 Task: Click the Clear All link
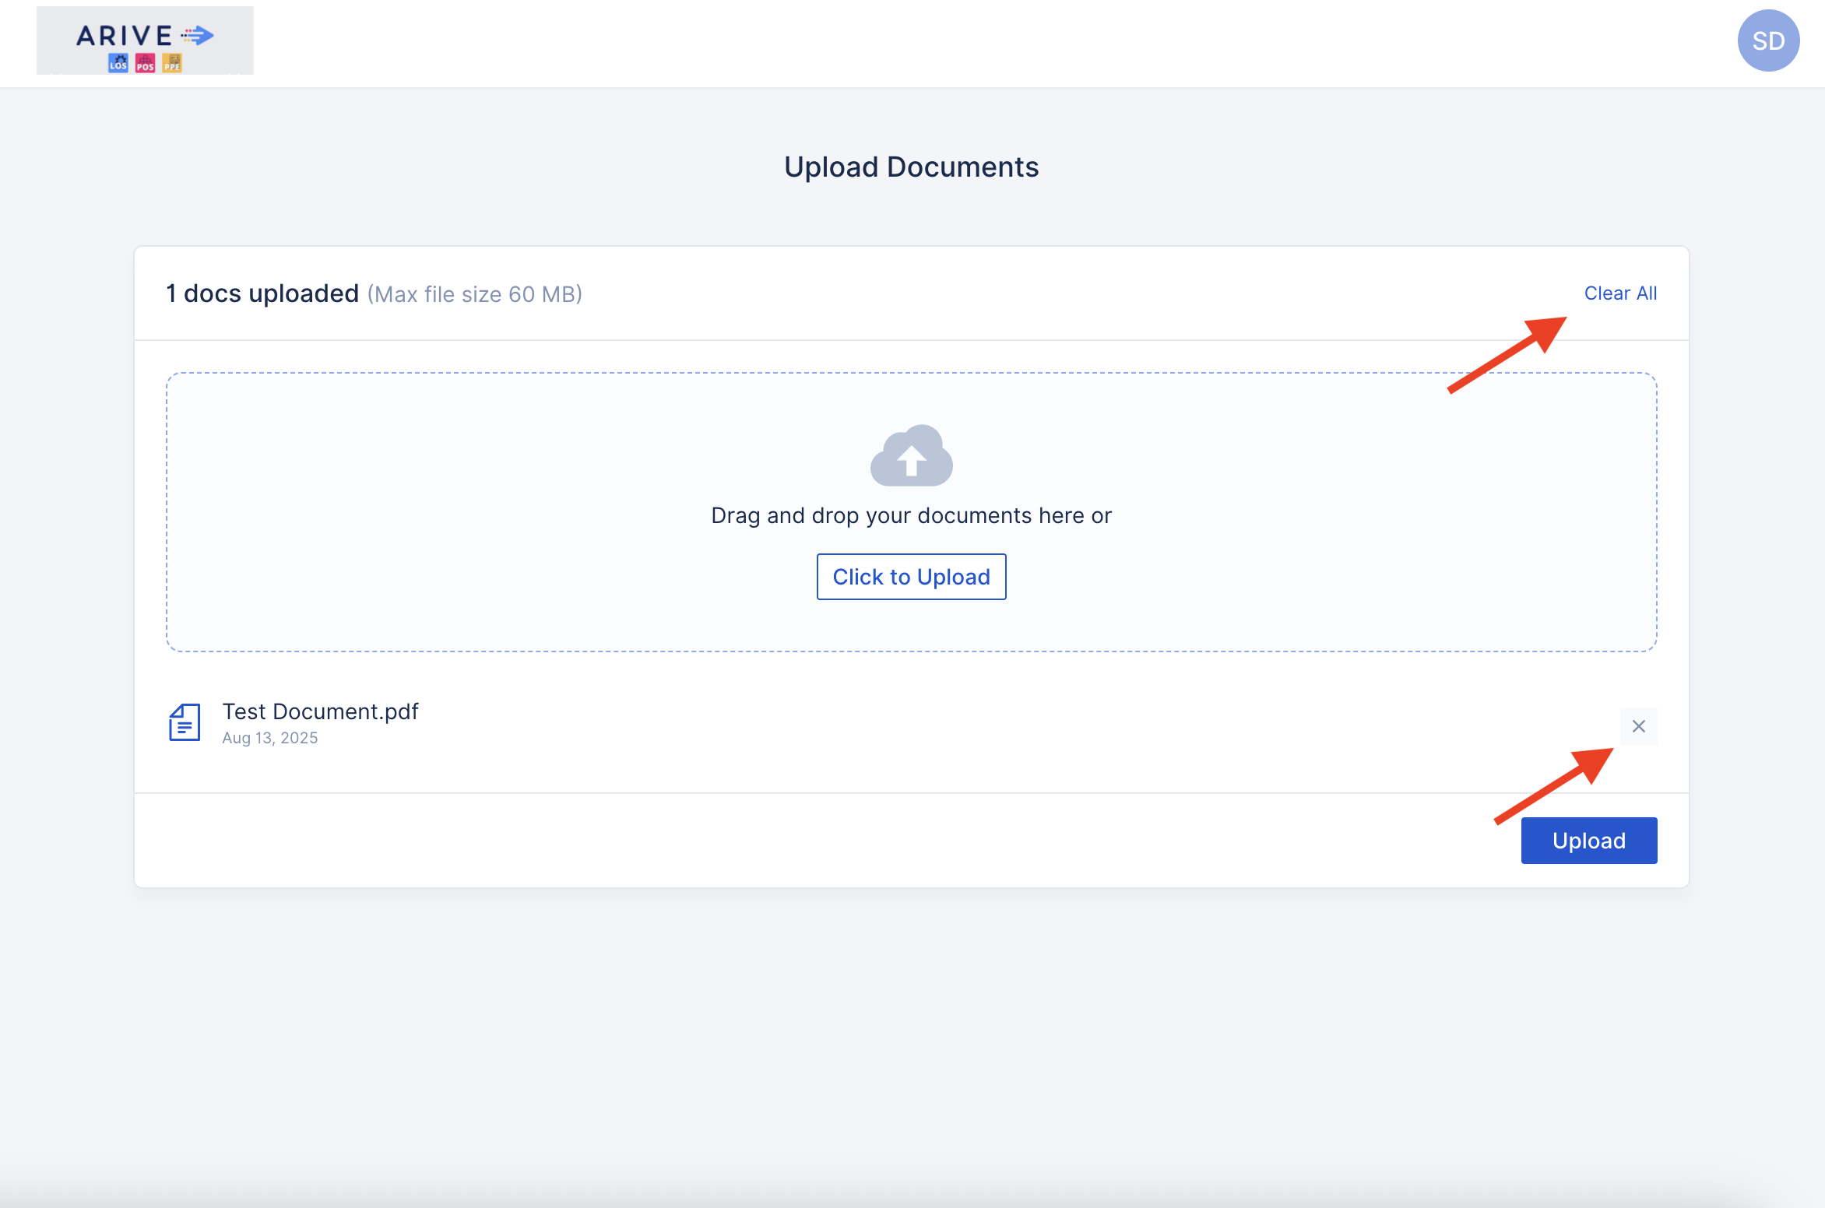[x=1620, y=293]
